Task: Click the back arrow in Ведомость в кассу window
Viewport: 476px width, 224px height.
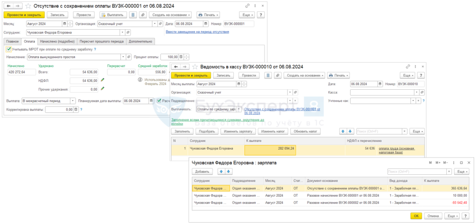Action: pyautogui.click(x=176, y=66)
